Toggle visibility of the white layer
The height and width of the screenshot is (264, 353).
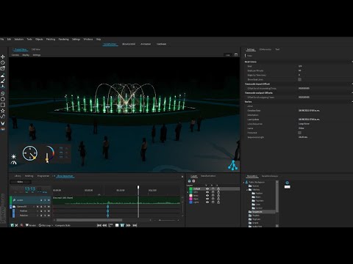point(207,196)
